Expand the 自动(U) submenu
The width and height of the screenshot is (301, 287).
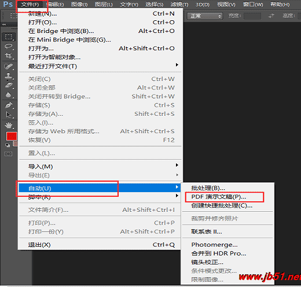pyautogui.click(x=100, y=188)
